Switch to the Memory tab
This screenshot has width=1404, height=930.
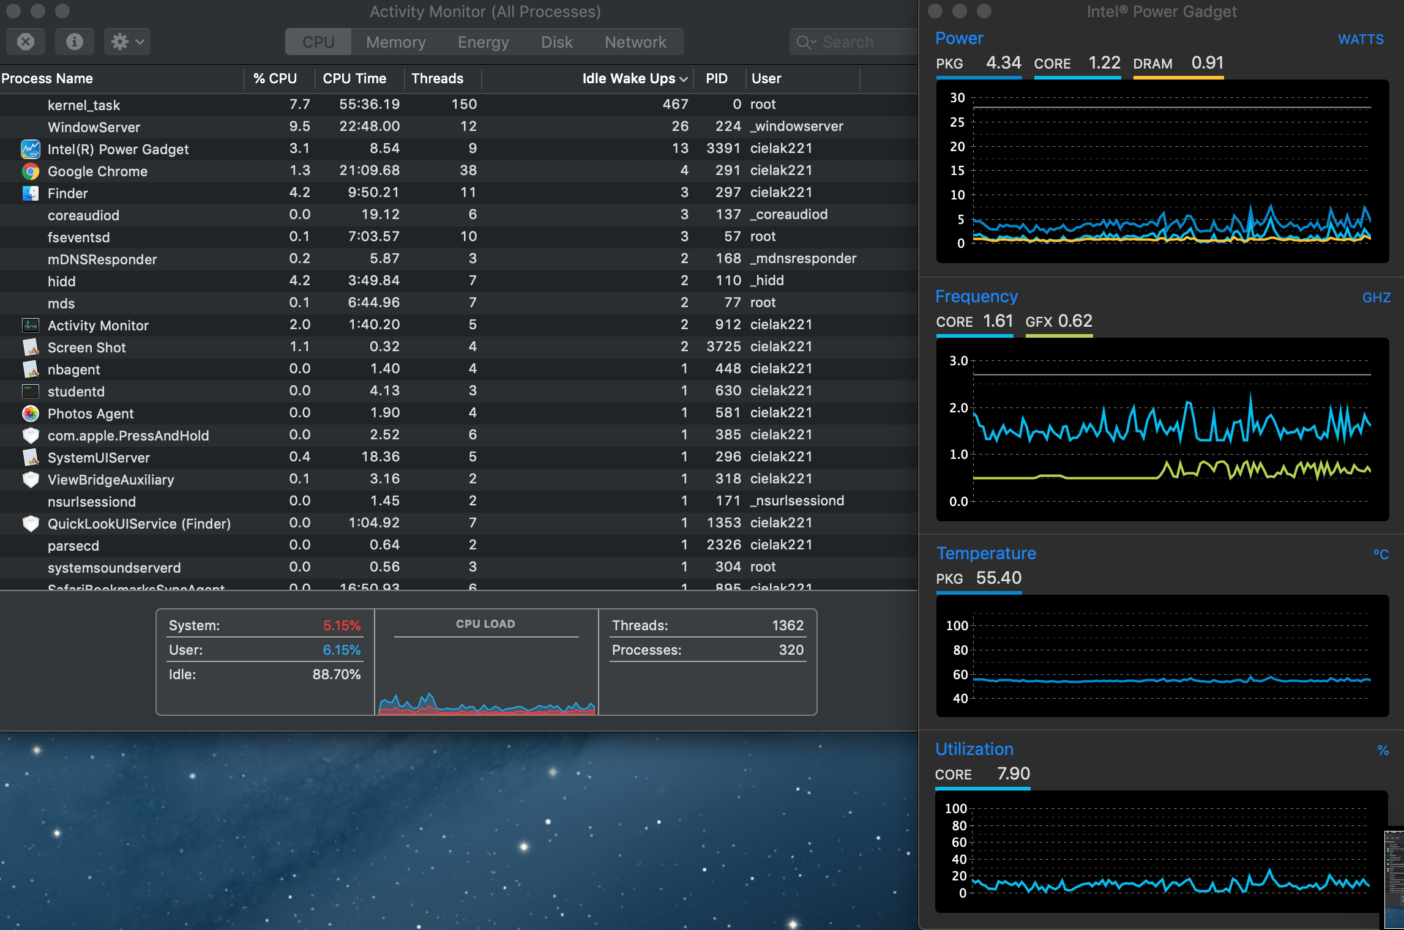[x=395, y=42]
